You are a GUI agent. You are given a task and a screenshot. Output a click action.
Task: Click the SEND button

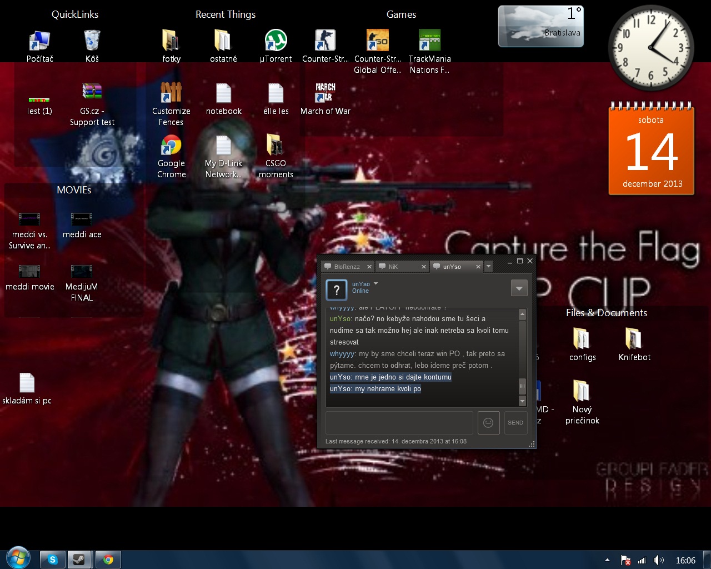coord(515,423)
